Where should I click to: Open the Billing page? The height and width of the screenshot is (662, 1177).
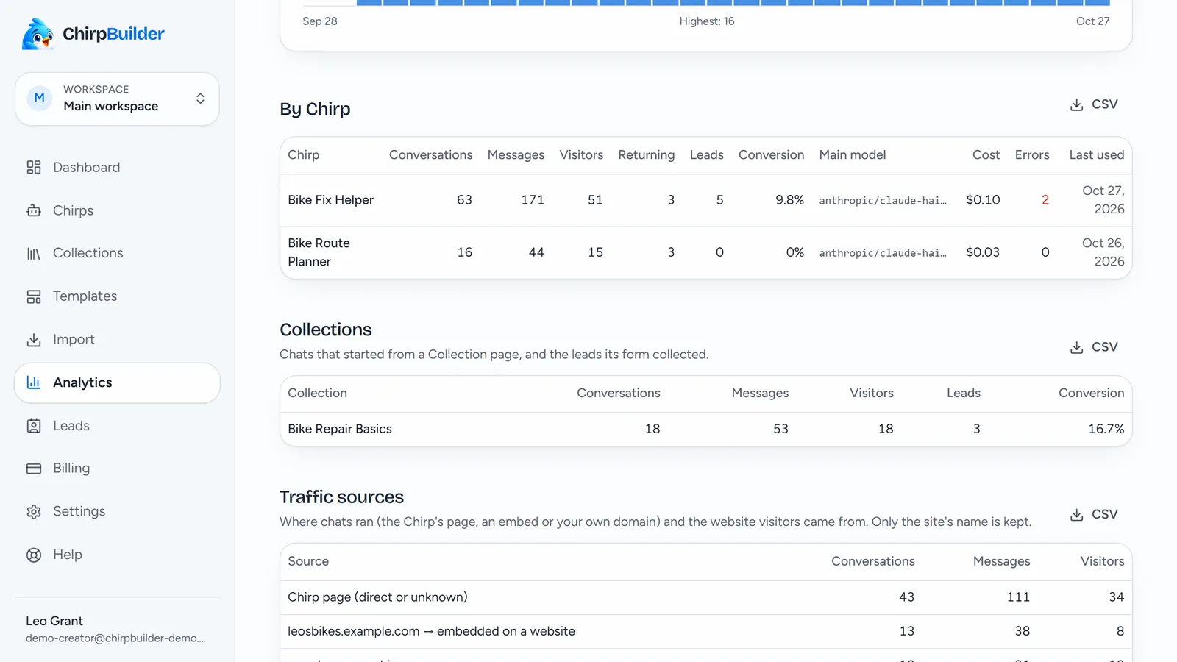[117, 469]
